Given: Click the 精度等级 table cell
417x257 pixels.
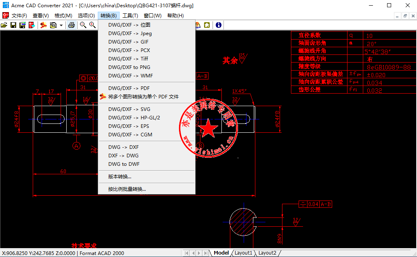Looking at the screenshot, I should coord(319,67).
